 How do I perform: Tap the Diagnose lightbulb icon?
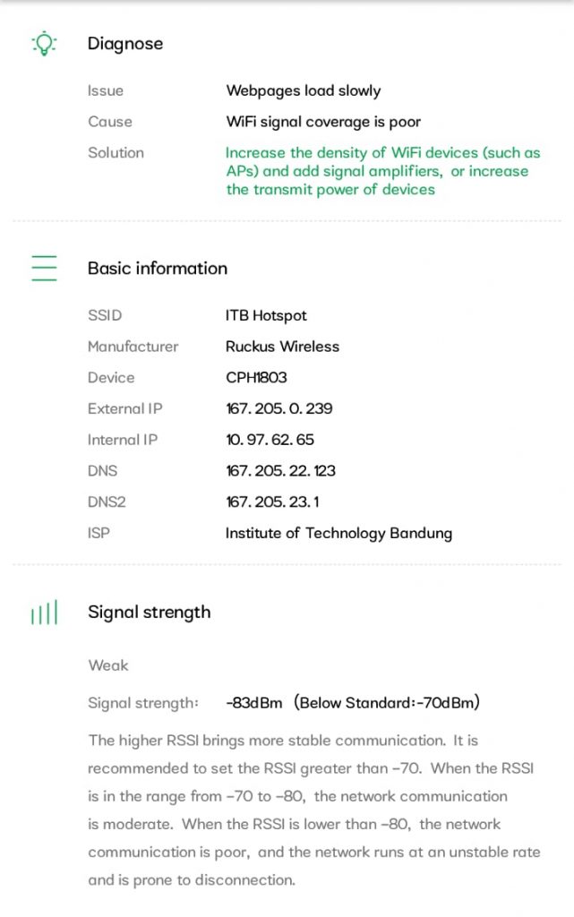43,43
